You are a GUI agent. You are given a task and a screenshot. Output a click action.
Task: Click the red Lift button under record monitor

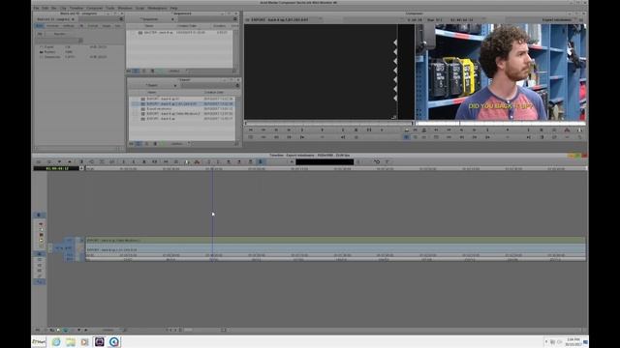coord(567,130)
